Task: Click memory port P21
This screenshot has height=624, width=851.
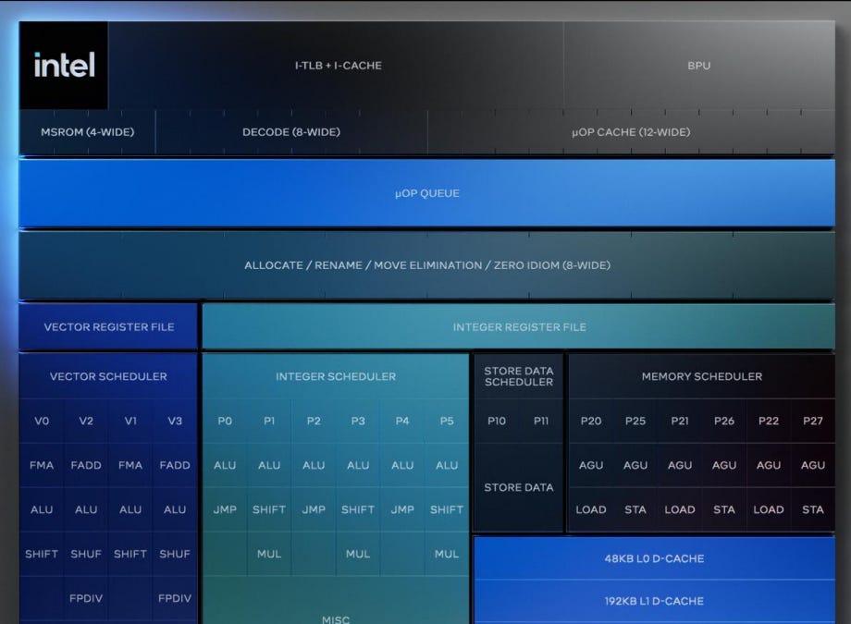Action: point(680,421)
